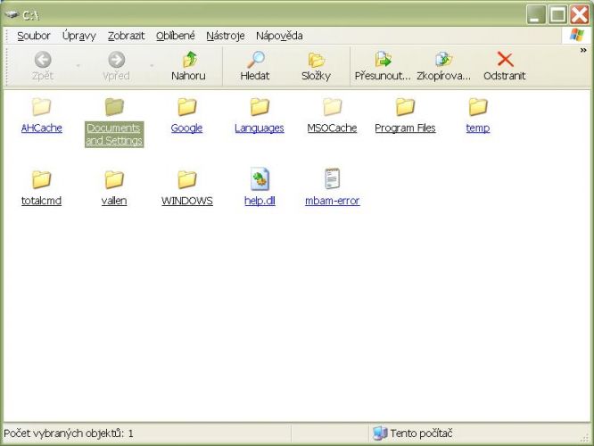Select the totalcmd folder icon
This screenshot has height=446, width=594.
click(x=41, y=179)
